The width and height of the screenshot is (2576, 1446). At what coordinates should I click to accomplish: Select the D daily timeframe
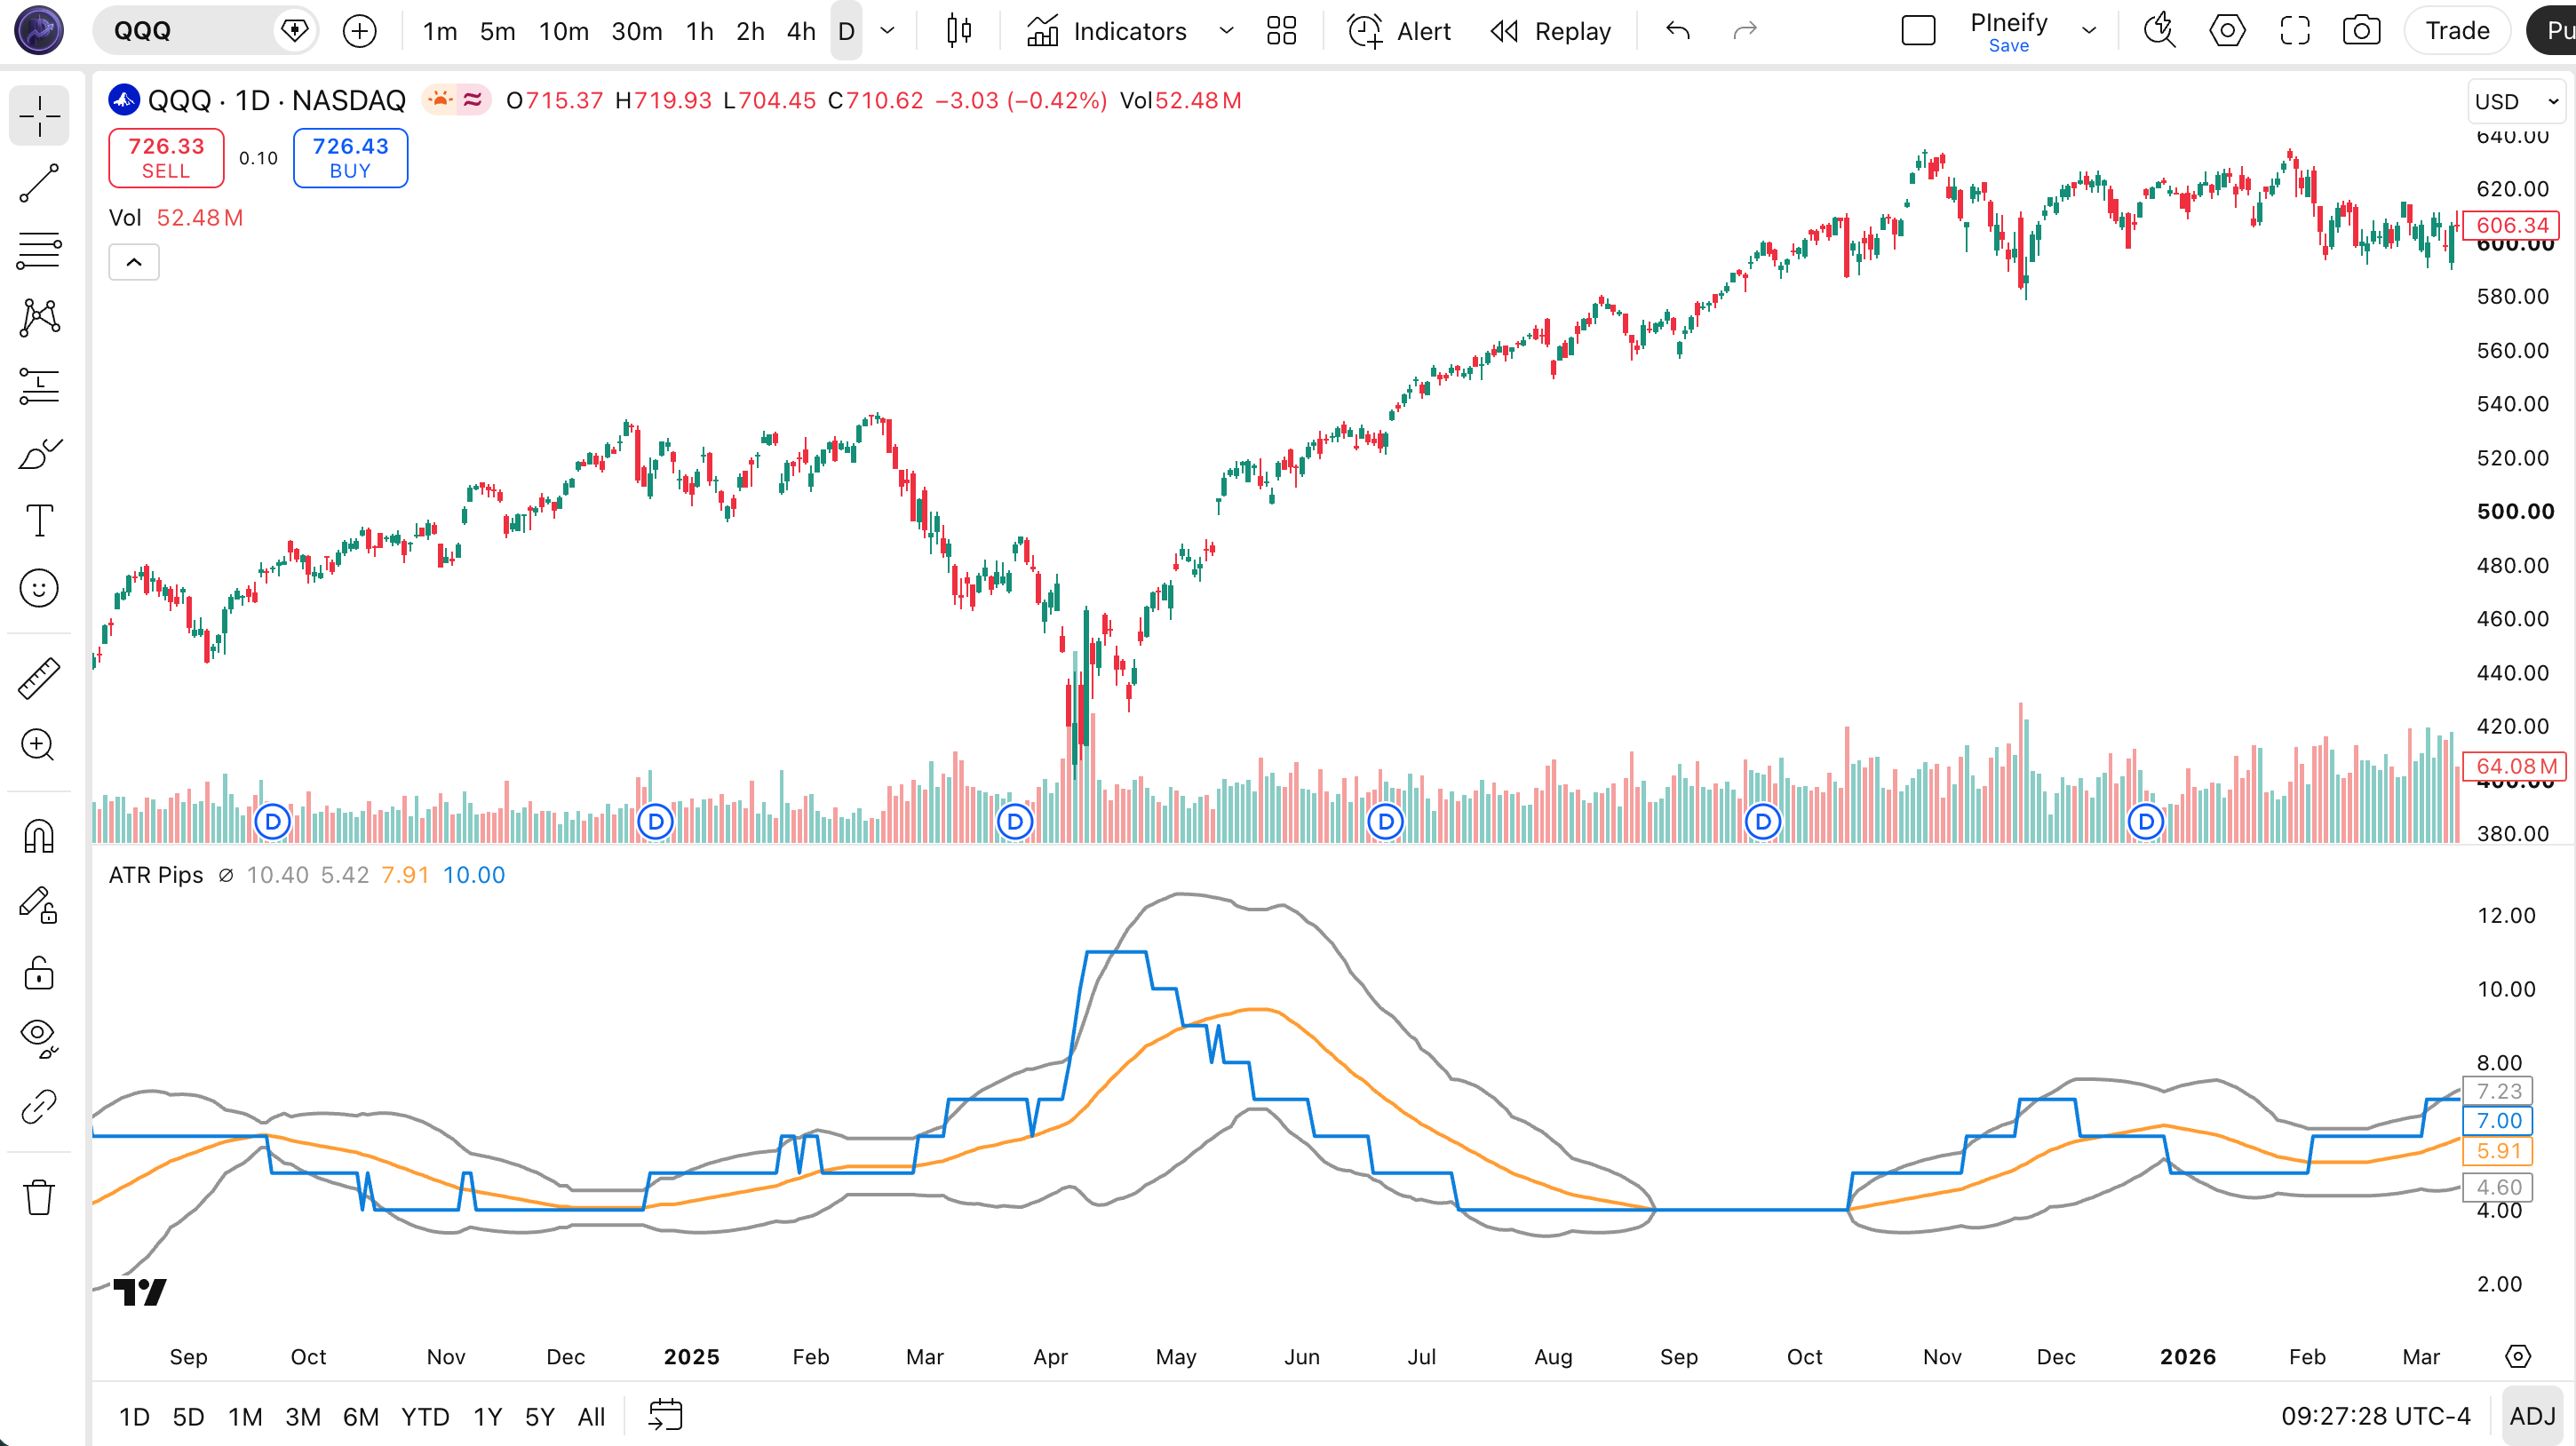click(x=846, y=31)
